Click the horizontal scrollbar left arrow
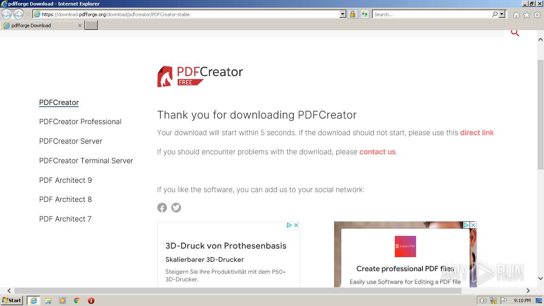Viewport: 544px width, 306px height. point(9,291)
